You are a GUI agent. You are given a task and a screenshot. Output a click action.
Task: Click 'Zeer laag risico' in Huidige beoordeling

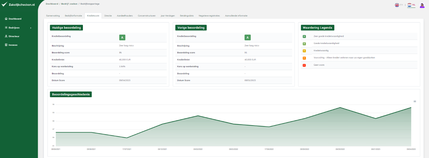[x=126, y=46]
